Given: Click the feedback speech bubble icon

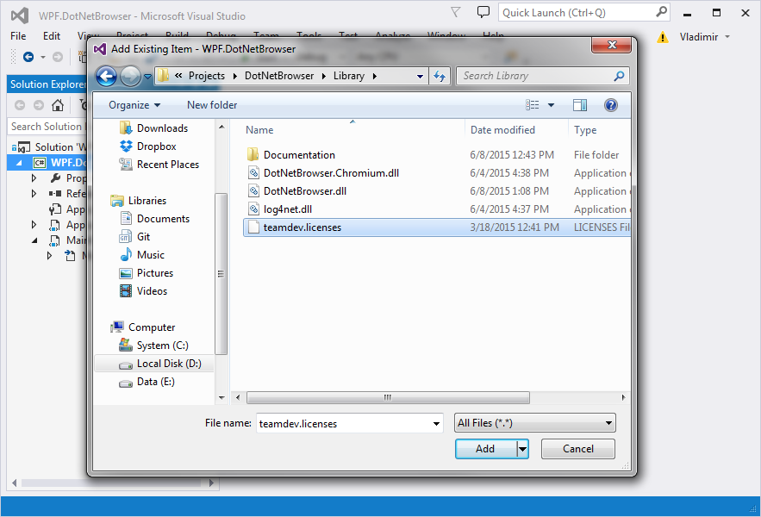Looking at the screenshot, I should pos(483,12).
